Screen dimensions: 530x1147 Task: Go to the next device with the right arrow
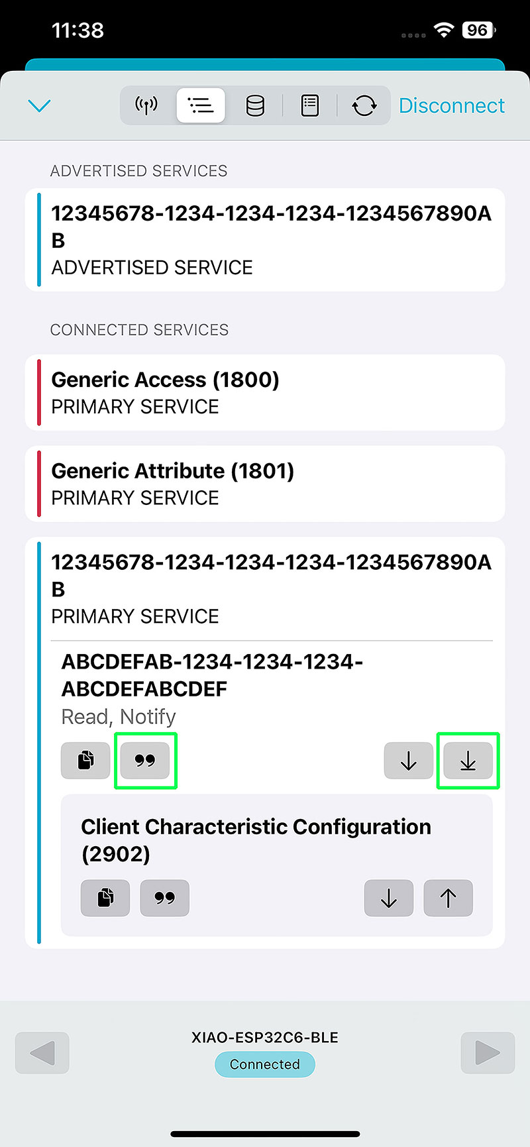click(488, 1052)
